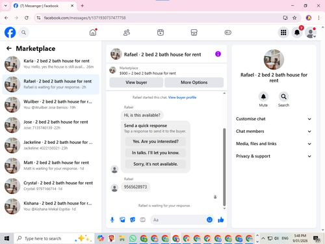The image size is (325, 244).
Task: Open the Video/Watch icon
Action: 161,33
